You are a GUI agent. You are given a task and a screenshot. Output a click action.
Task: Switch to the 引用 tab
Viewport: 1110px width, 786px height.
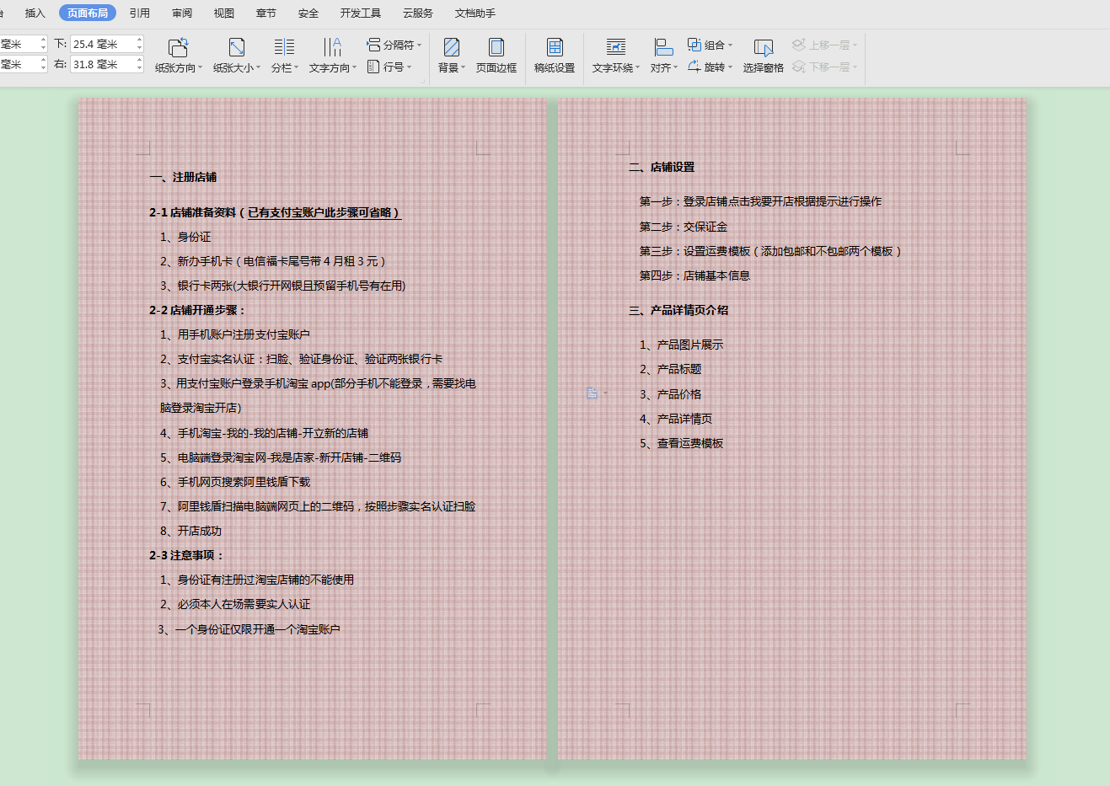point(140,13)
